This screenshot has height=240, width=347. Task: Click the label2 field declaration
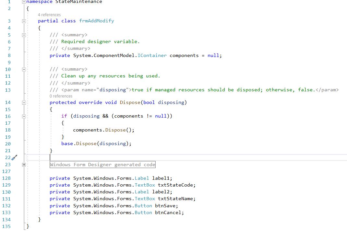pyautogui.click(x=111, y=192)
